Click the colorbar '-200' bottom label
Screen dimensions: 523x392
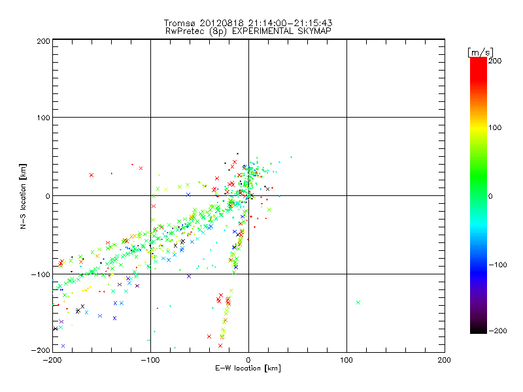(498, 331)
